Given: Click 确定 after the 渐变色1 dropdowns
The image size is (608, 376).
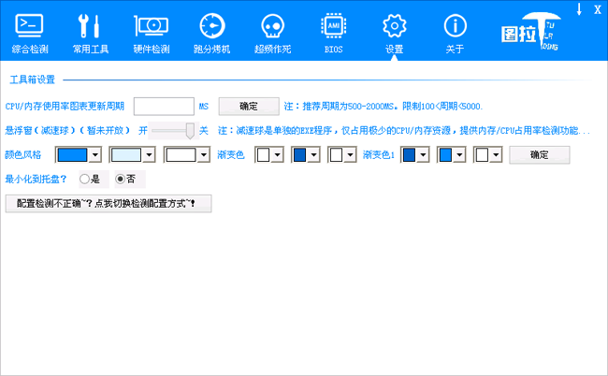Looking at the screenshot, I should (x=540, y=155).
